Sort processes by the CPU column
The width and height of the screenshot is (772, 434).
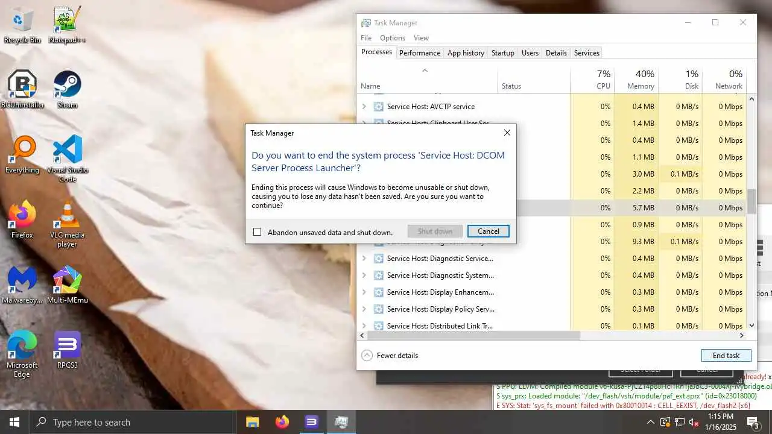pyautogui.click(x=592, y=80)
